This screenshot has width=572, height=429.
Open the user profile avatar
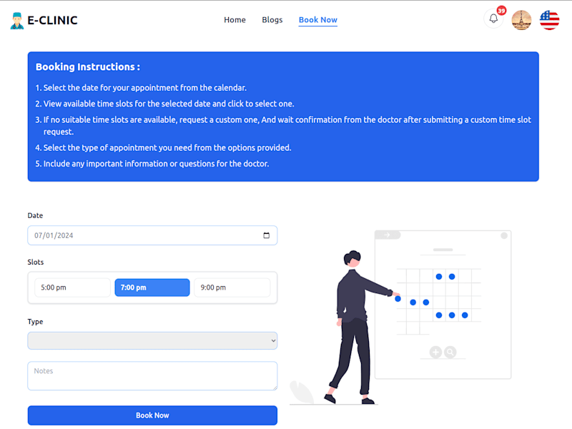coord(521,20)
